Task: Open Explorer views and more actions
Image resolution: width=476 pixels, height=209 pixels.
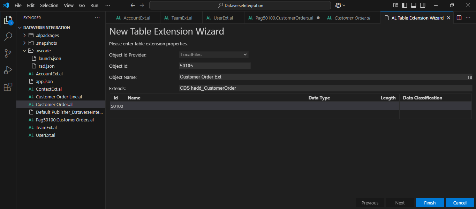Action: [97, 18]
